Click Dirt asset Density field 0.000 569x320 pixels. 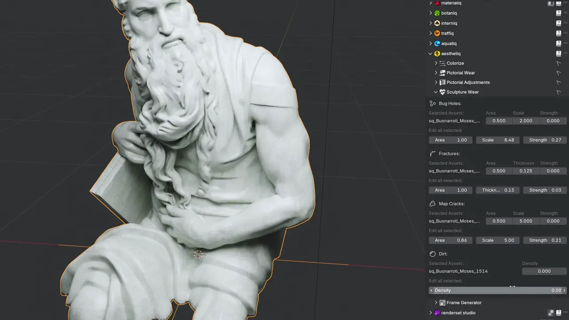(x=545, y=271)
